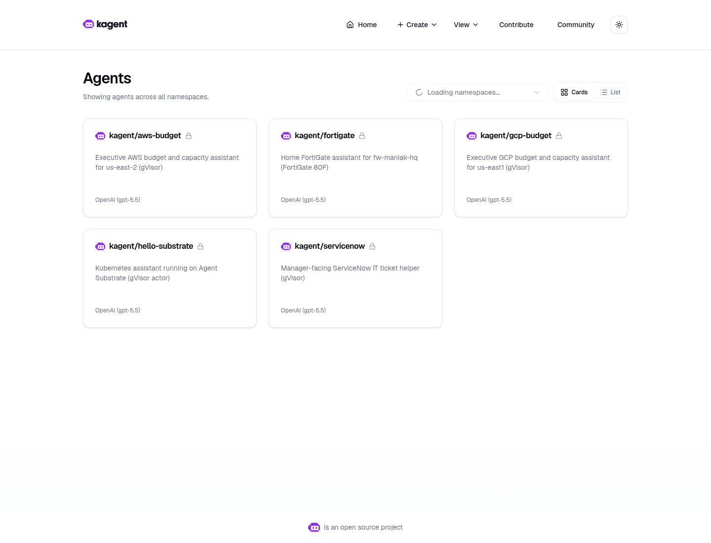Screen dimensions: 711x543
Task: Click the Executive GCP budget description text
Action: pyautogui.click(x=538, y=162)
